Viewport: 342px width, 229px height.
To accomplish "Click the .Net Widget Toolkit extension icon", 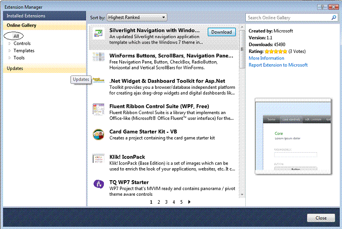I will tap(98, 80).
